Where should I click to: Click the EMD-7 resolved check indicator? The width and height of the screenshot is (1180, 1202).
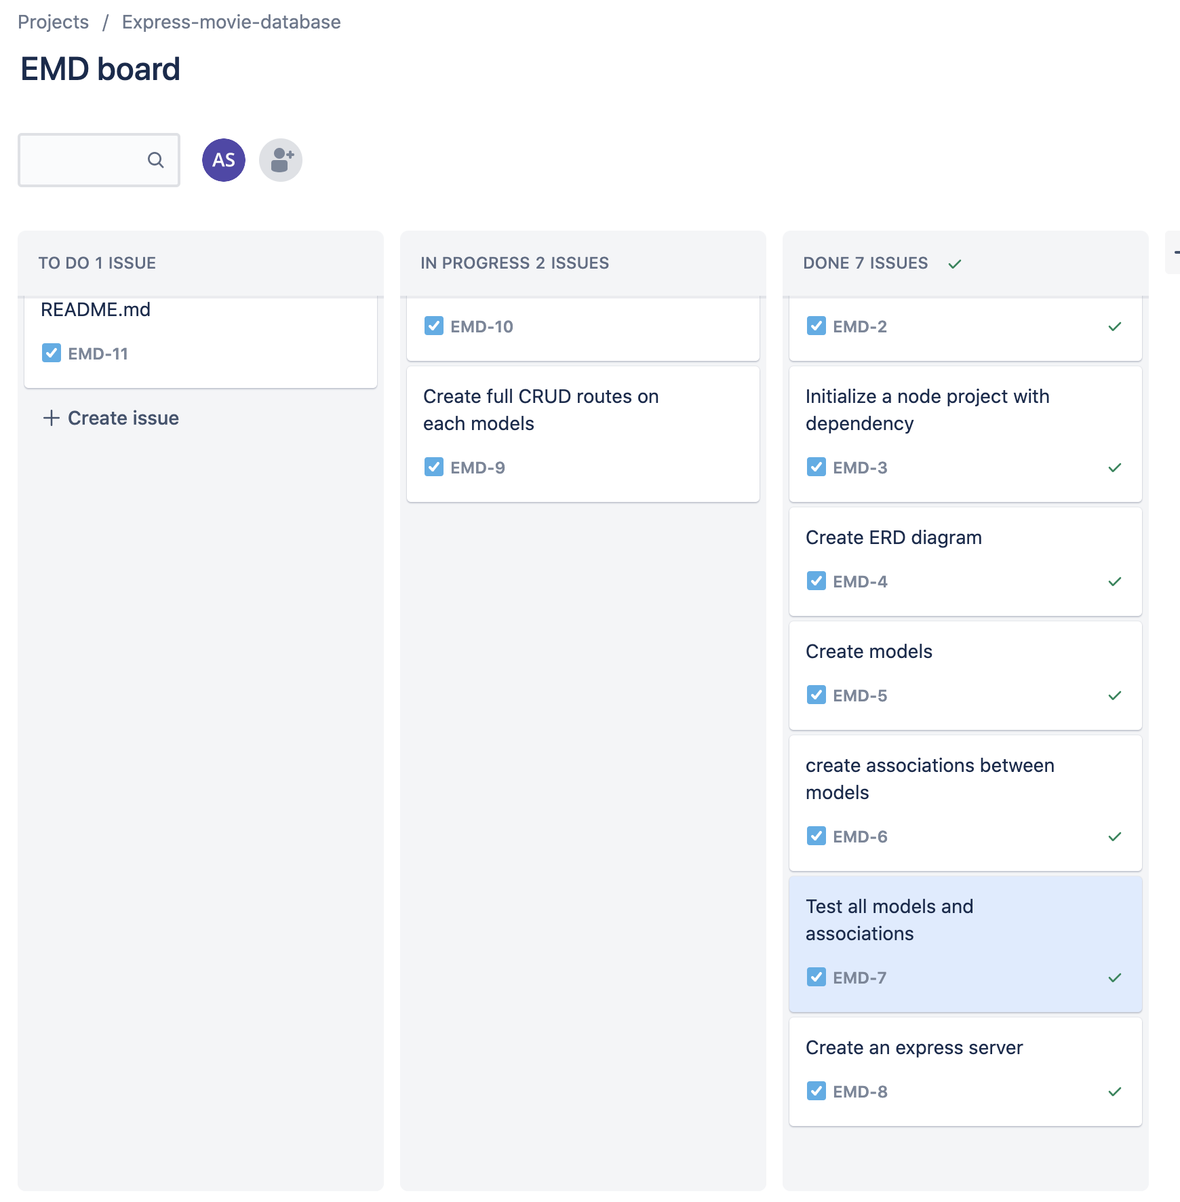1114,977
